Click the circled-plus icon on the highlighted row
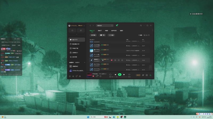The width and height of the screenshot is (213, 119). coord(118,60)
